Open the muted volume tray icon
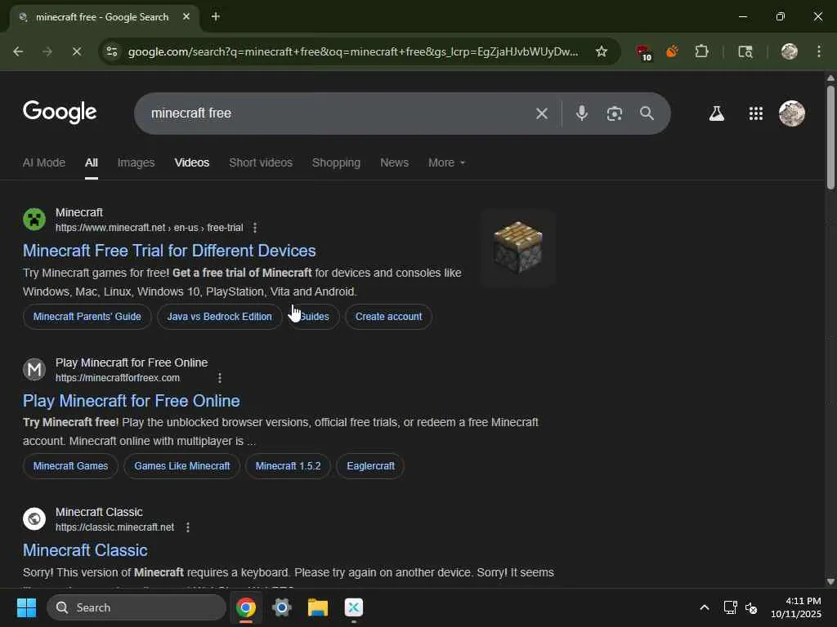 (x=751, y=607)
